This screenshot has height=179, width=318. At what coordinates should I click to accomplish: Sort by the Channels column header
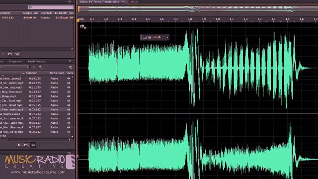tap(46, 13)
